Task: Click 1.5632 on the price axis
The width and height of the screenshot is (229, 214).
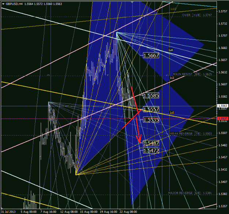Action: [x=223, y=72]
